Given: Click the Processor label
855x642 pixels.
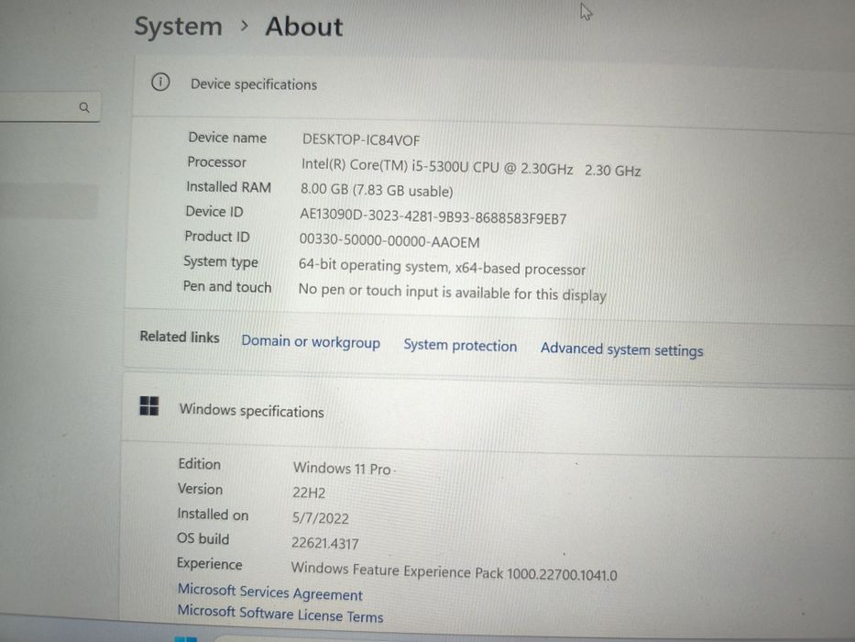Looking at the screenshot, I should (216, 162).
